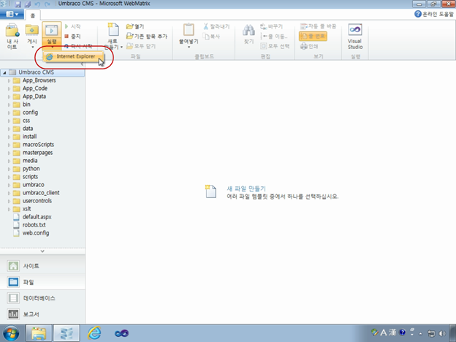Click the 중지 (Stop) command
Viewport: 456px width, 342px height.
tap(72, 37)
